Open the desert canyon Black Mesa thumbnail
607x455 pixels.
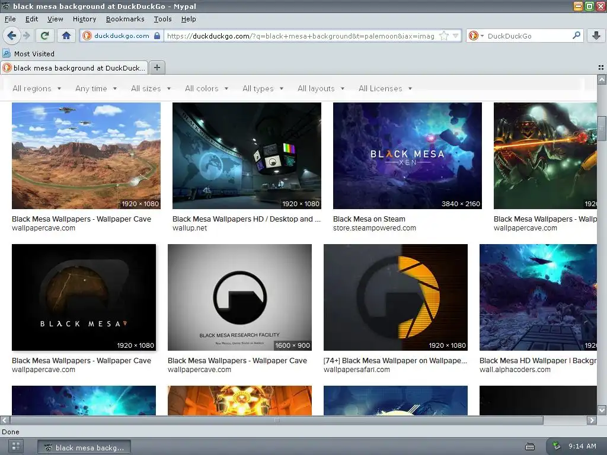click(86, 156)
